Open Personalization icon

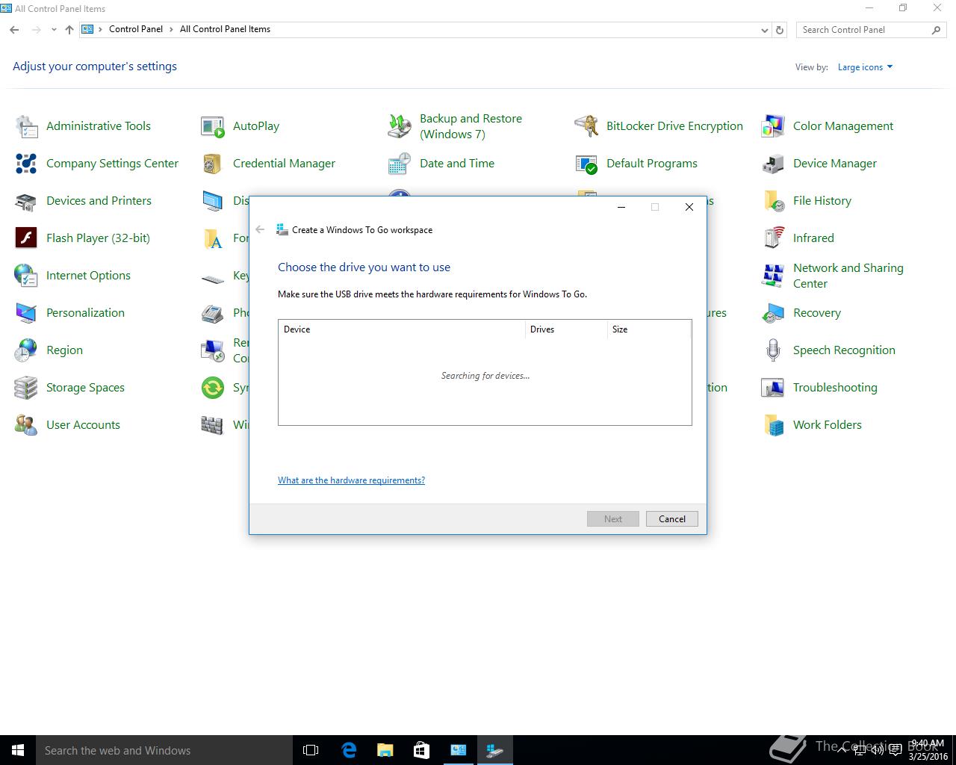pos(27,313)
